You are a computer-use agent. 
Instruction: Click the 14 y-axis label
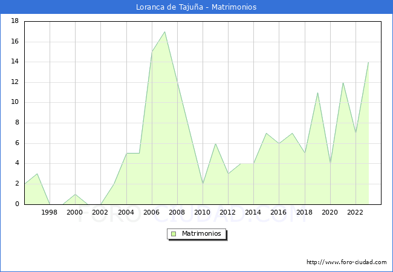pos(15,62)
